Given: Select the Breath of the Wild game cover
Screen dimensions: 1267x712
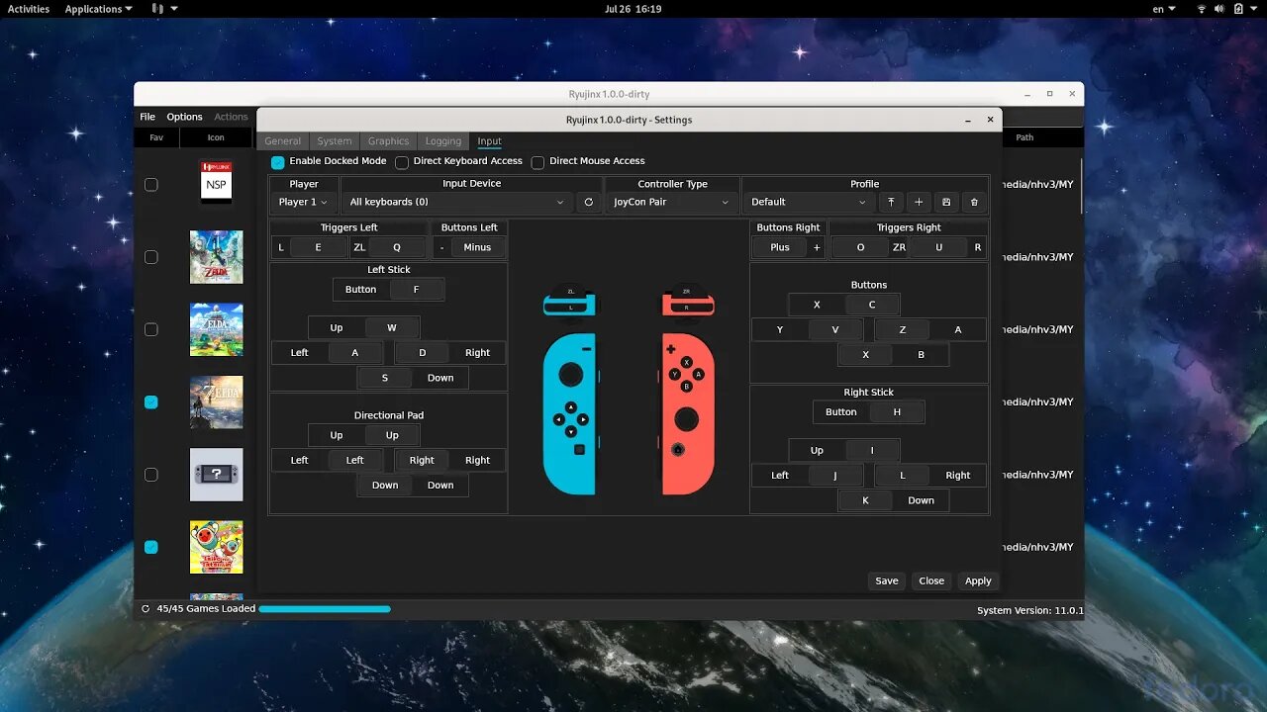Looking at the screenshot, I should click(x=216, y=401).
